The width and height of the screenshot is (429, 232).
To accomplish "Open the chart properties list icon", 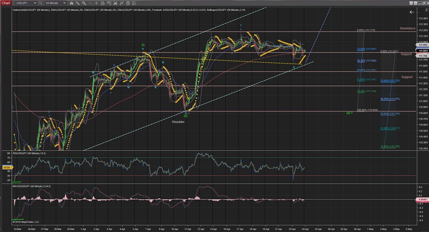I will point(134,3).
